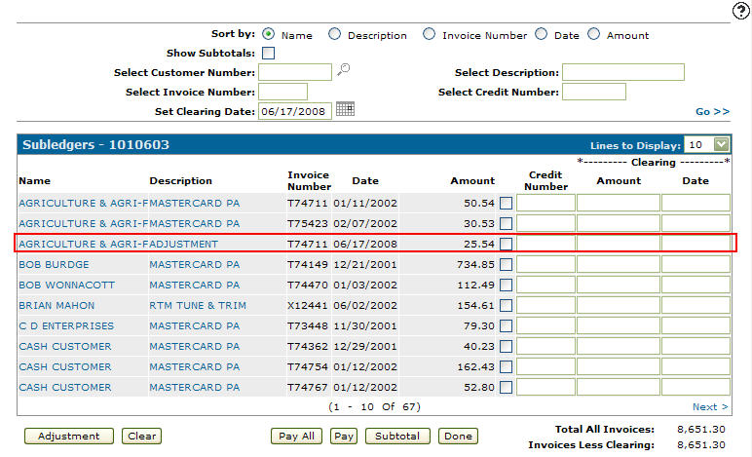Click the help question mark icon
752x457 pixels.
(739, 11)
